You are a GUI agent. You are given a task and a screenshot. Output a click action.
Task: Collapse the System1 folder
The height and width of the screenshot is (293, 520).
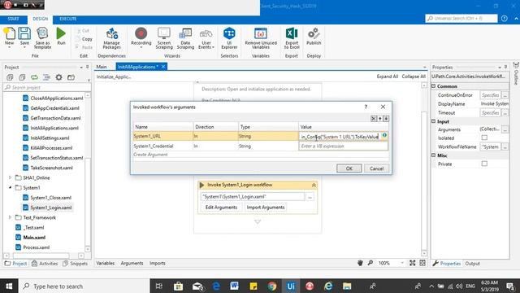10,188
